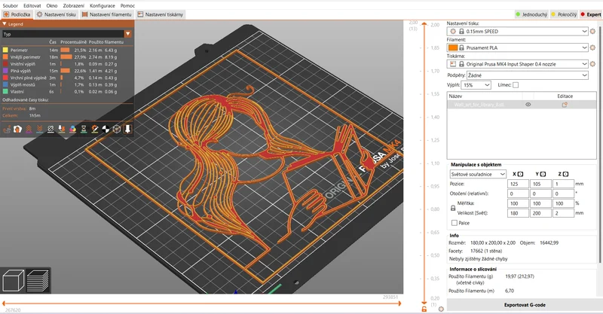
Task: Toggle deretractions icon with downward arrows
Action: coord(40,129)
